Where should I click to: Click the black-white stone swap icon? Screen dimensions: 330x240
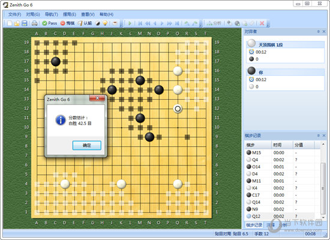coord(98,23)
